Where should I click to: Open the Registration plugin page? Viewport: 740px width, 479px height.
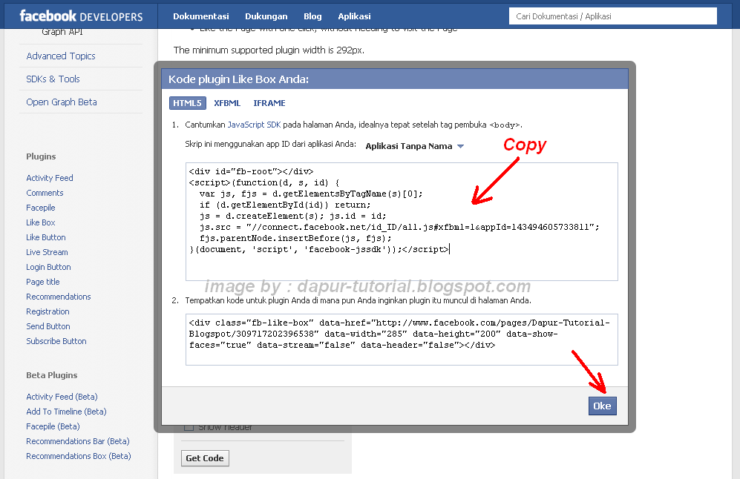[x=48, y=311]
